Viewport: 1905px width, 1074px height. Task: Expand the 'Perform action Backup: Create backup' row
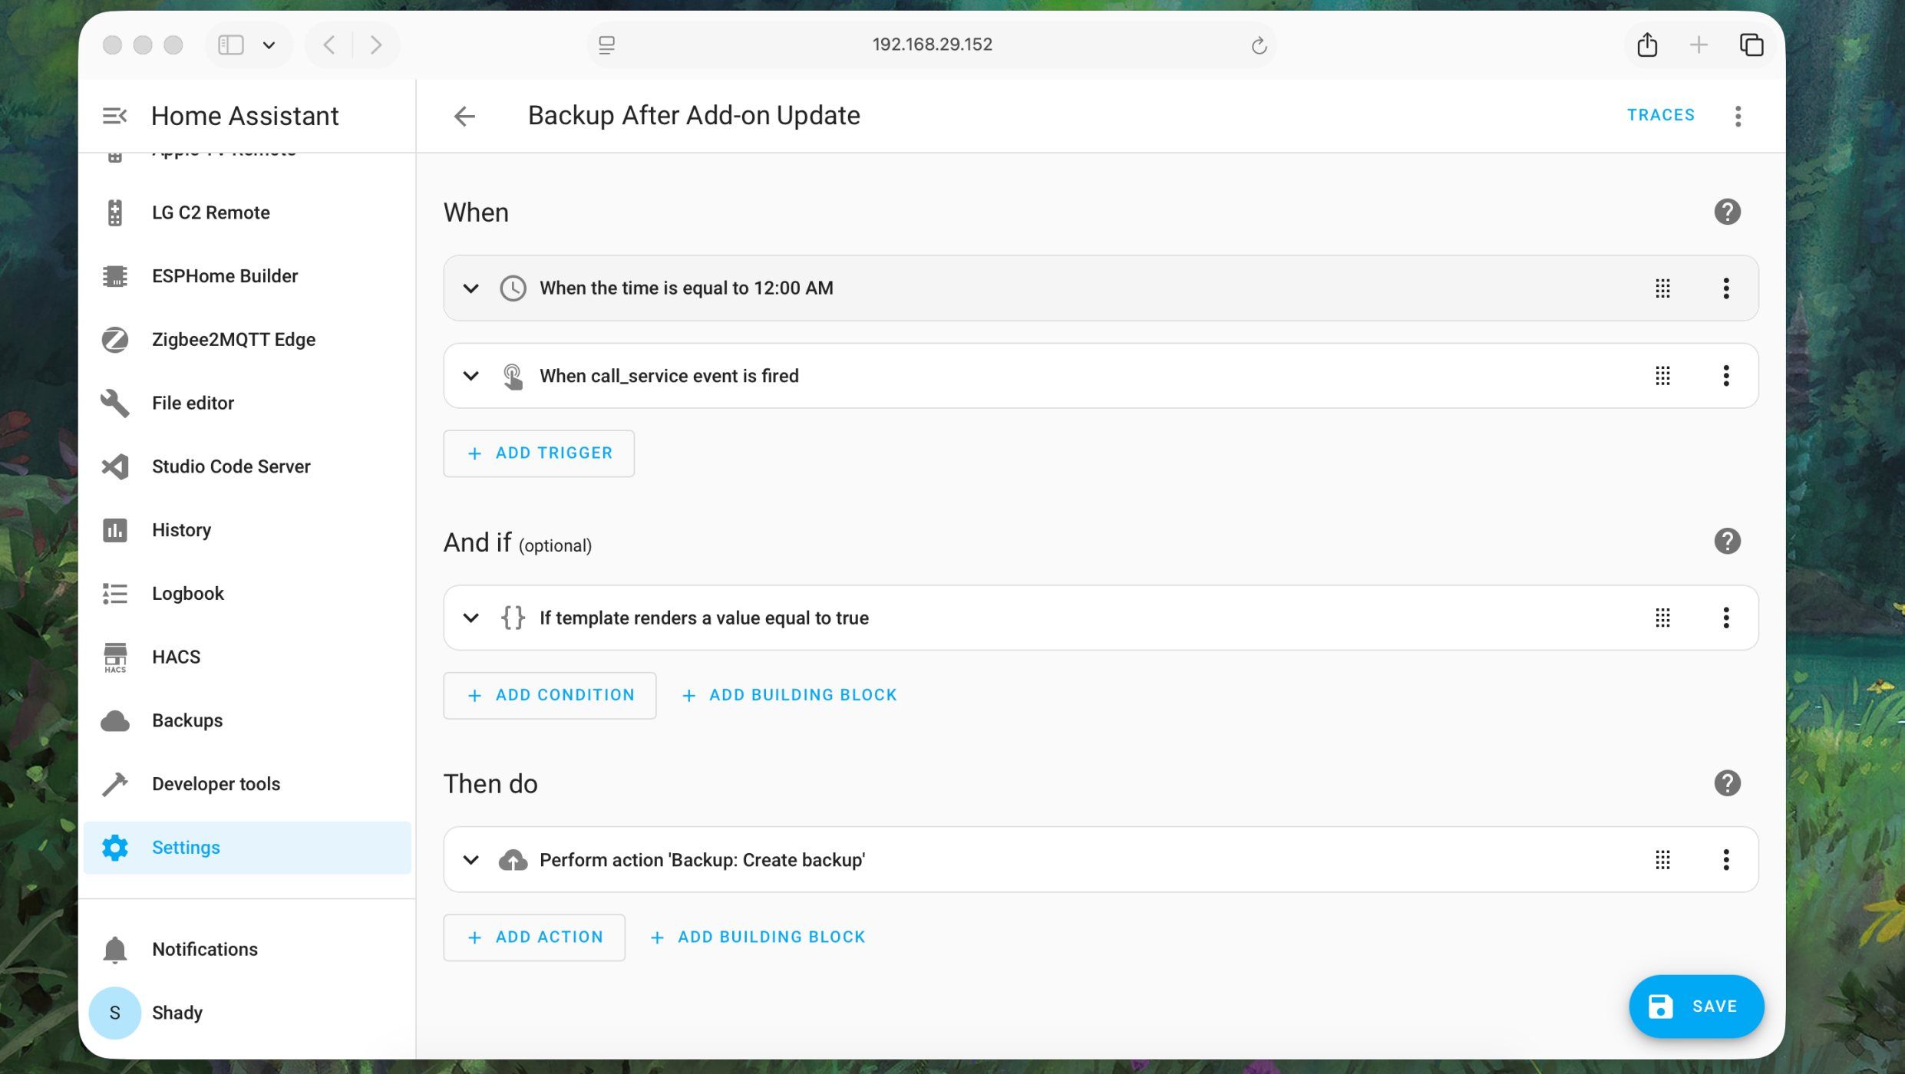coord(471,860)
